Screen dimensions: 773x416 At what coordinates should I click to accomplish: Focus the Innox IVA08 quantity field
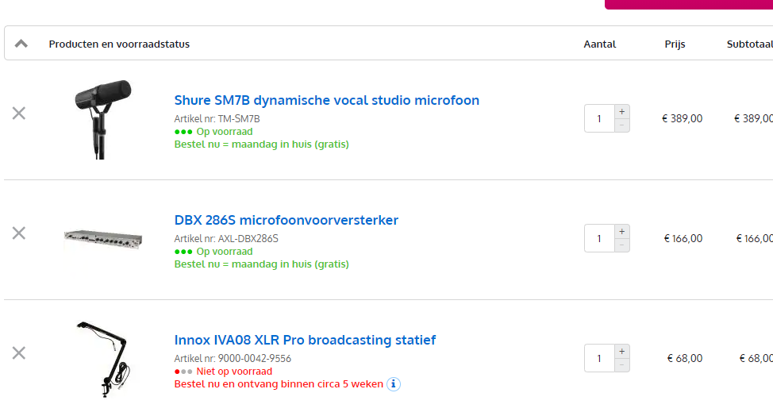pyautogui.click(x=599, y=359)
